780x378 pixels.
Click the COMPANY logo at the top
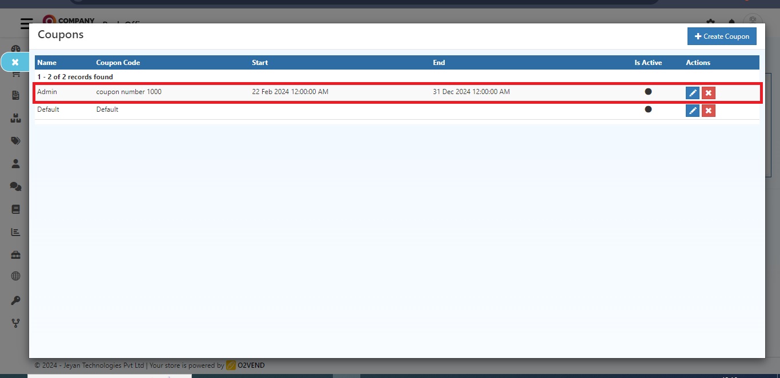pos(69,19)
